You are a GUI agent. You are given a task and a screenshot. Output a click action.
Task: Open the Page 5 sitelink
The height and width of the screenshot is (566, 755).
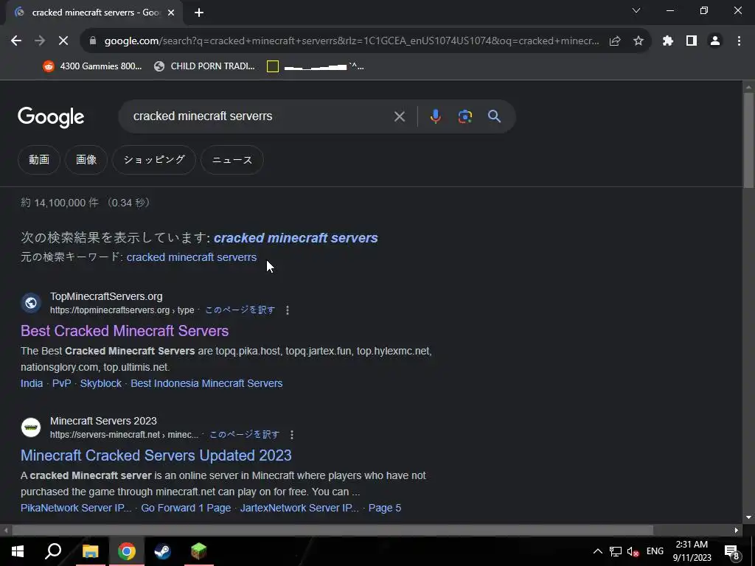pyautogui.click(x=385, y=509)
